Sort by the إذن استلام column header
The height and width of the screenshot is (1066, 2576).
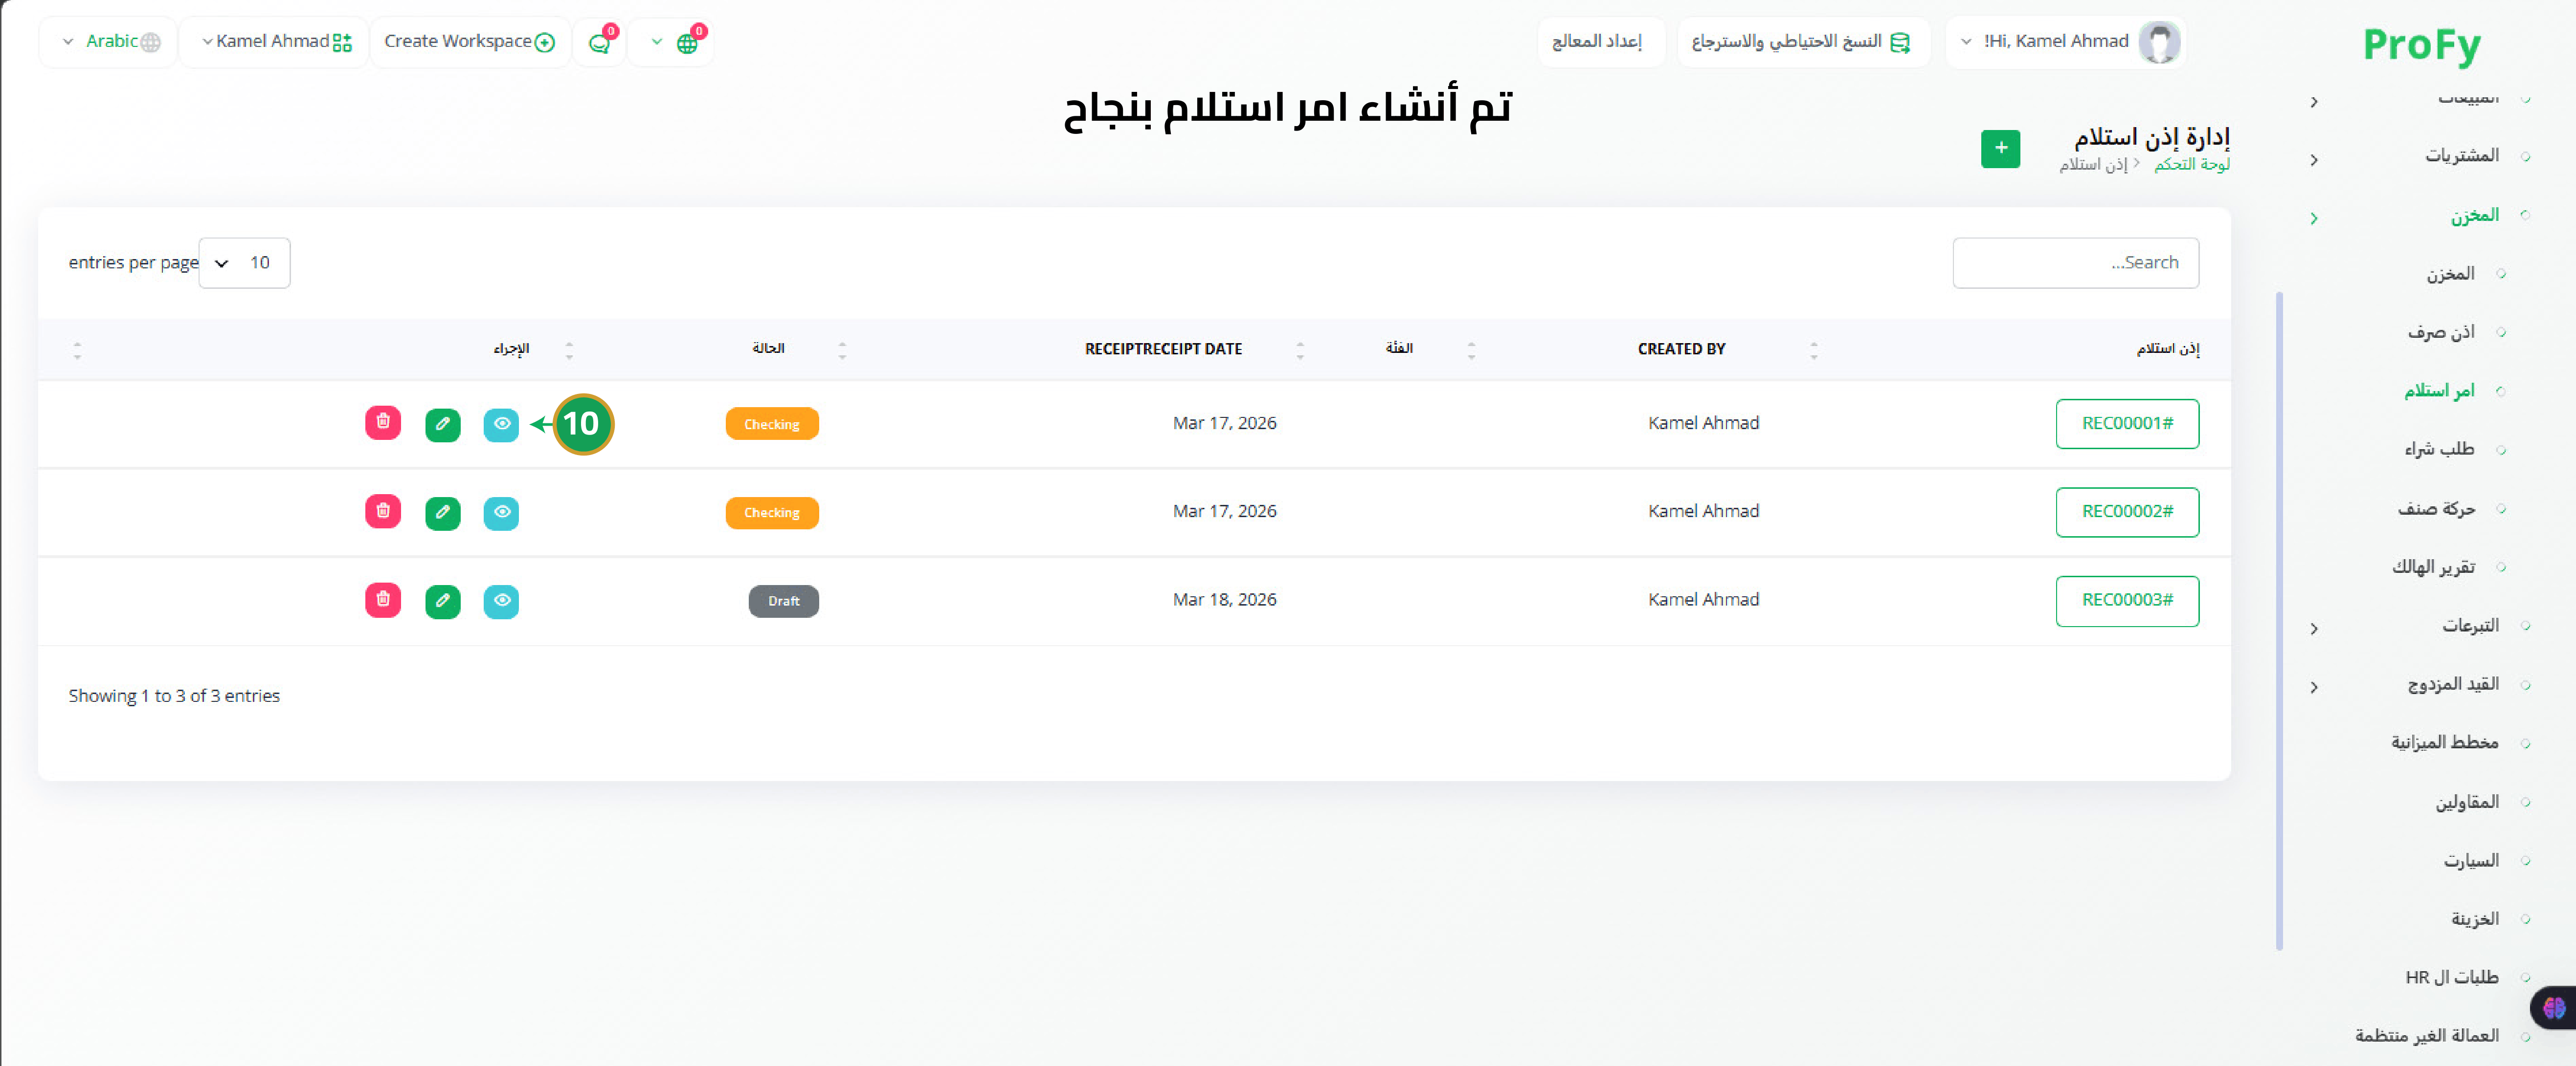click(2167, 348)
